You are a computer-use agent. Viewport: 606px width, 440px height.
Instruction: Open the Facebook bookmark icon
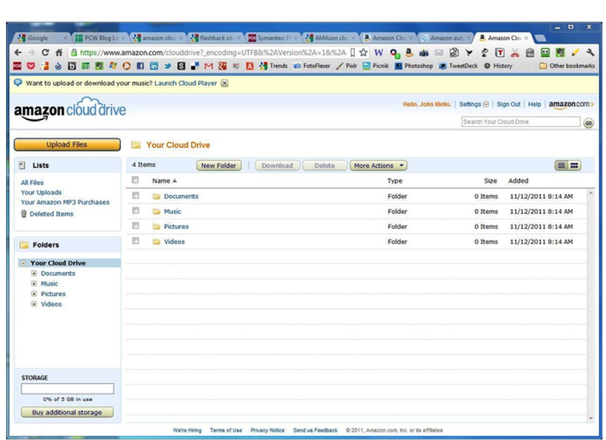click(140, 66)
